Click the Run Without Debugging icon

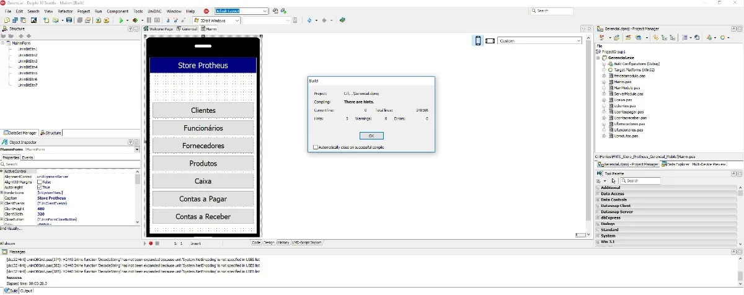click(135, 20)
